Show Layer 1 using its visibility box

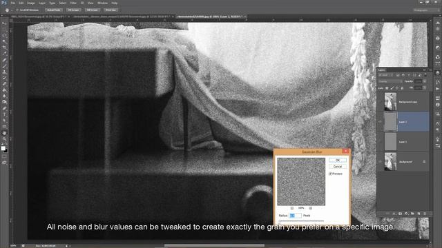[380, 142]
